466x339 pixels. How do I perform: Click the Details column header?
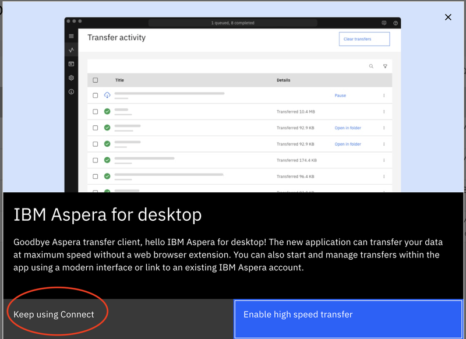click(283, 80)
